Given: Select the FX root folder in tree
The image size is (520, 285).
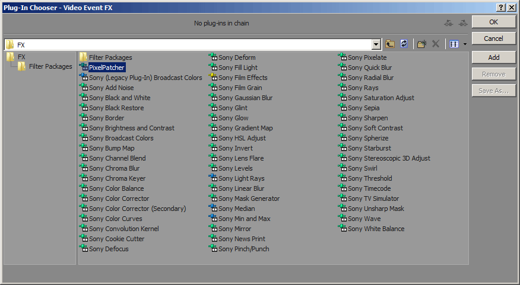Looking at the screenshot, I should tap(21, 57).
